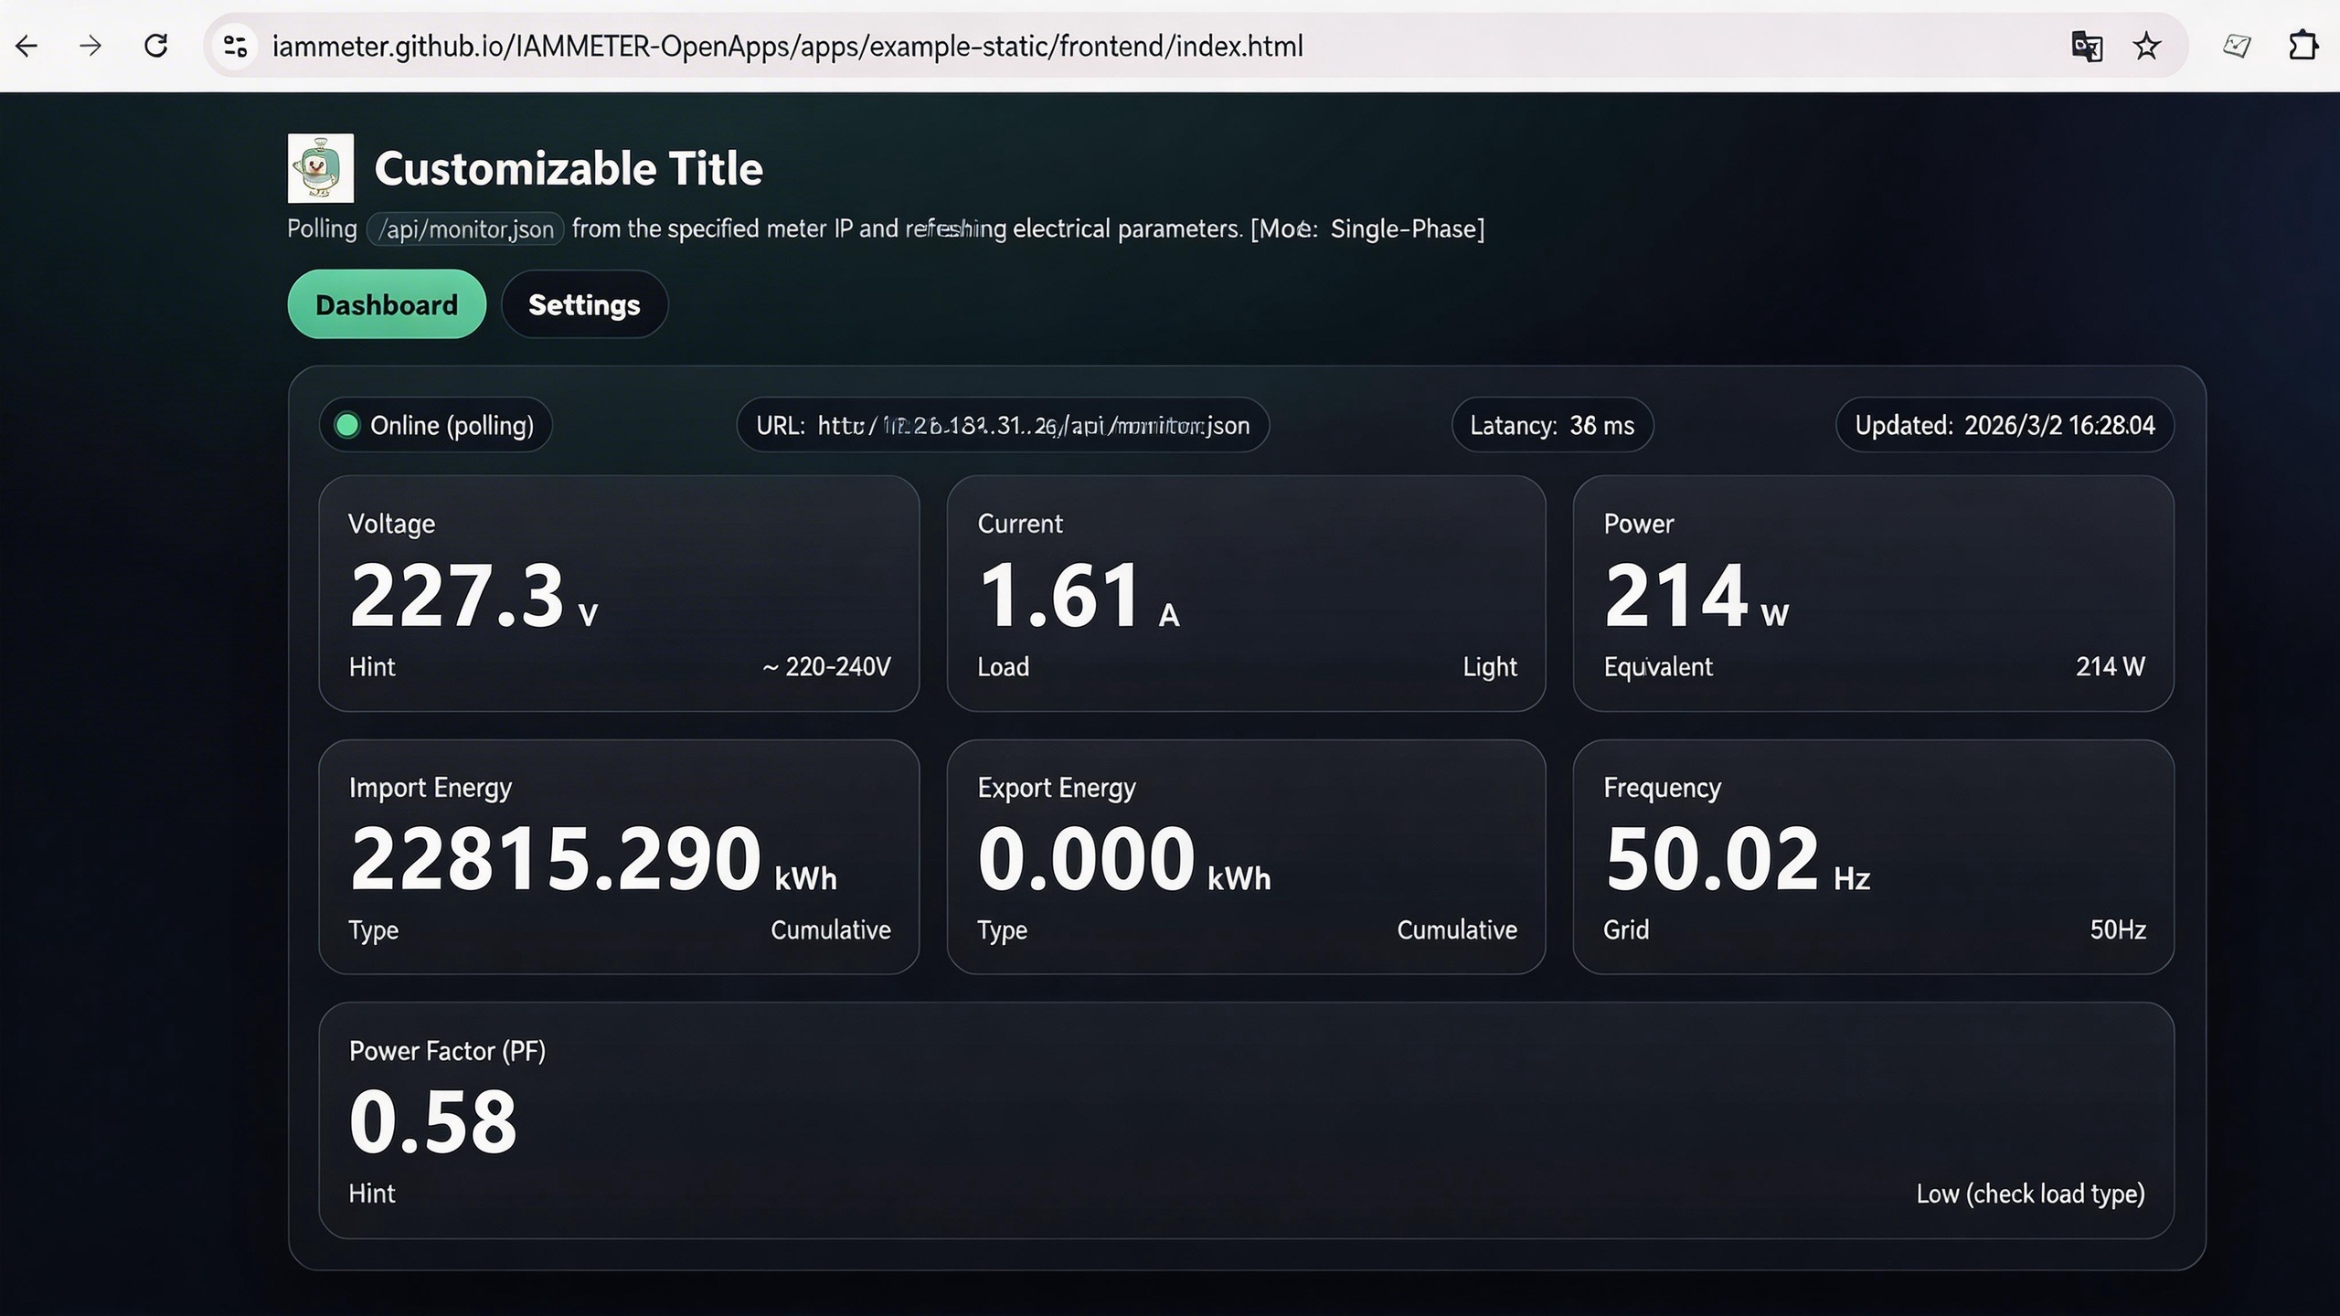Open site information icon in address bar

[235, 46]
